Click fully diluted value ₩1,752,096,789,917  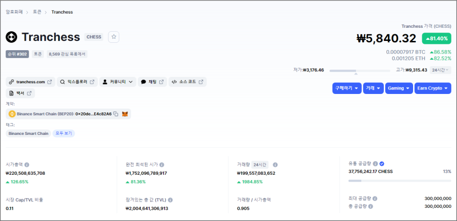[146, 173]
